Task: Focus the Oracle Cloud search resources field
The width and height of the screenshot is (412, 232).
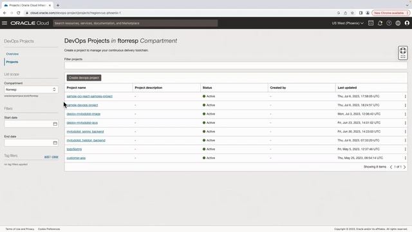Action: pyautogui.click(x=135, y=23)
